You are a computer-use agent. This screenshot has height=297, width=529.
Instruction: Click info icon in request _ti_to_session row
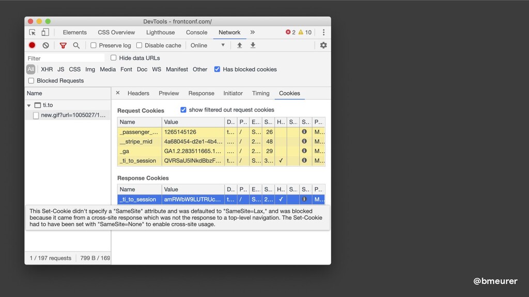click(x=304, y=160)
